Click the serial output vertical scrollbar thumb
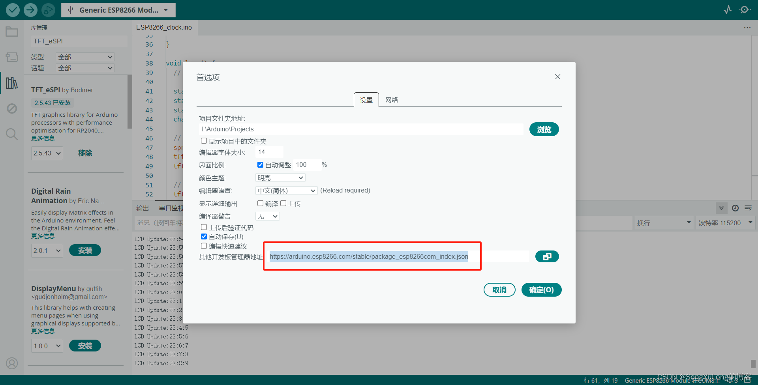 (753, 364)
